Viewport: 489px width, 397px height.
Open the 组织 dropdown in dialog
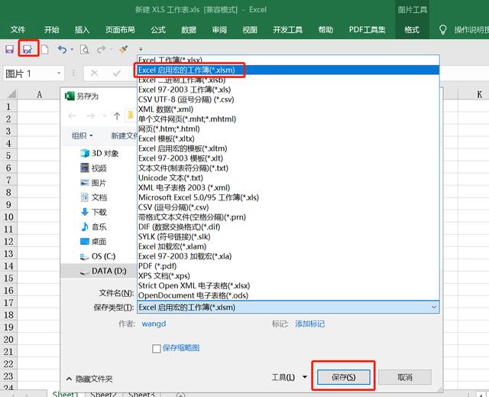[x=83, y=135]
